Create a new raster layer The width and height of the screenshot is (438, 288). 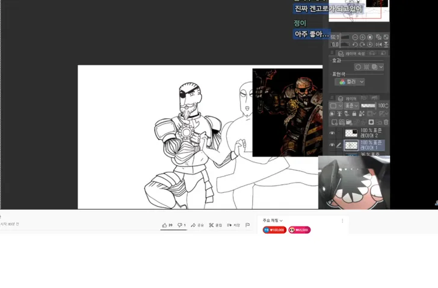point(334,122)
